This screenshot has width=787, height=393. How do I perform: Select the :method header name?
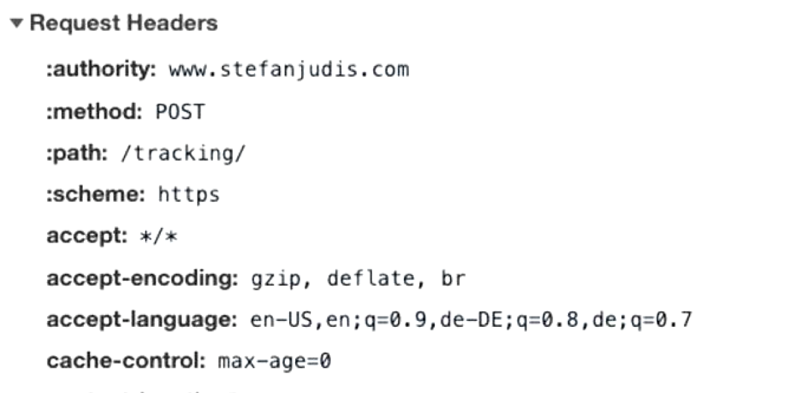(94, 111)
